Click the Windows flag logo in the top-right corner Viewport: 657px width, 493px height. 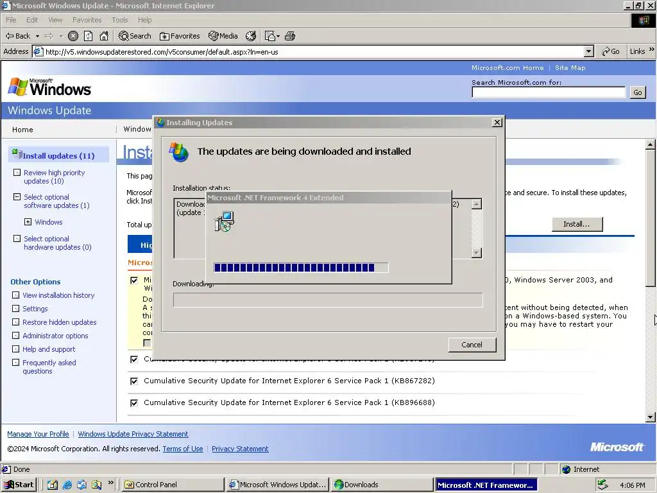click(644, 20)
